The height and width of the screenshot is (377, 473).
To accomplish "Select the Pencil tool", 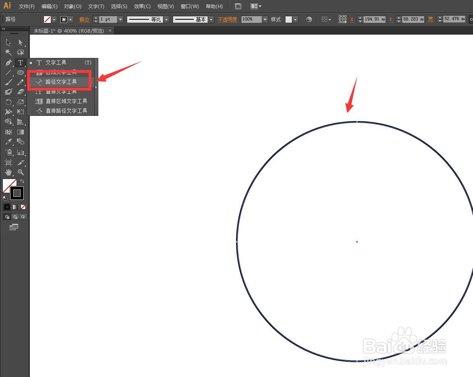I will click(x=20, y=82).
